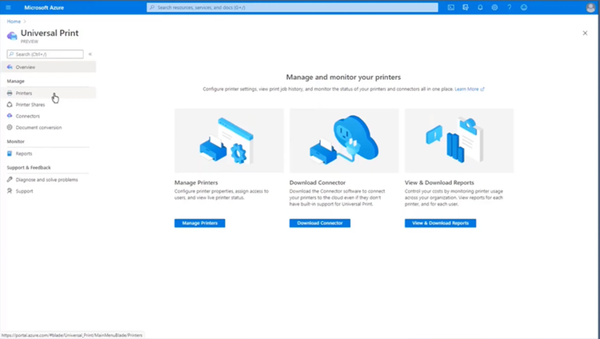
Task: Click the 'Universal Print' blade title
Action: click(x=50, y=33)
